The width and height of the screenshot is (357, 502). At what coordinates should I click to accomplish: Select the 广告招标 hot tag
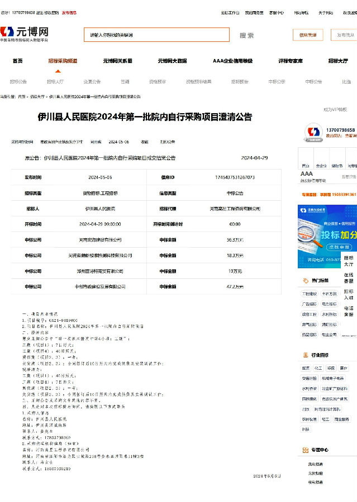pyautogui.click(x=309, y=304)
